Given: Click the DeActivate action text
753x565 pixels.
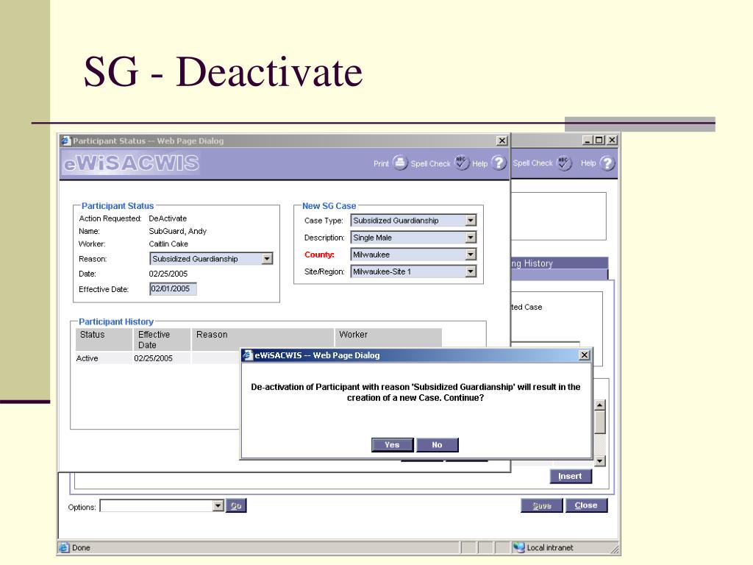Looking at the screenshot, I should tap(168, 218).
